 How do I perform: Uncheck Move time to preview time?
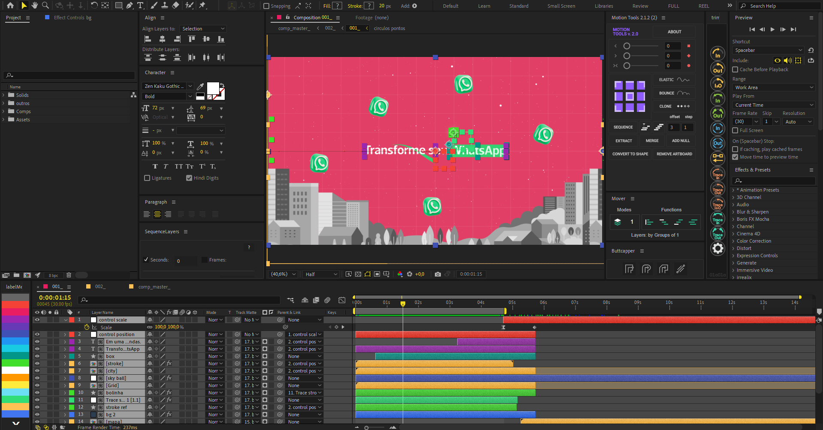coord(735,157)
